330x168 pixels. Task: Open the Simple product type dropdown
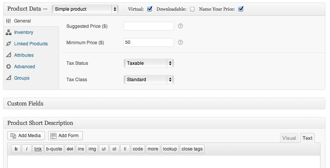point(85,9)
